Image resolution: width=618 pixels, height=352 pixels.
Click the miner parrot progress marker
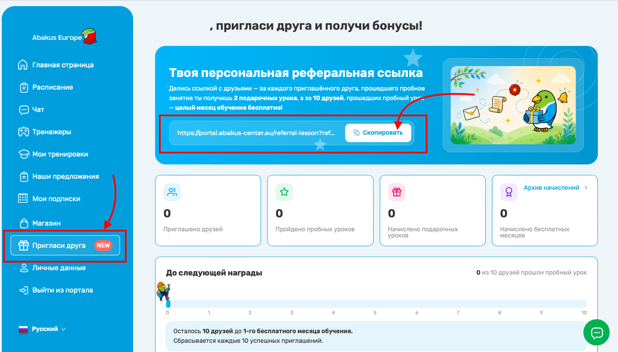tap(163, 292)
